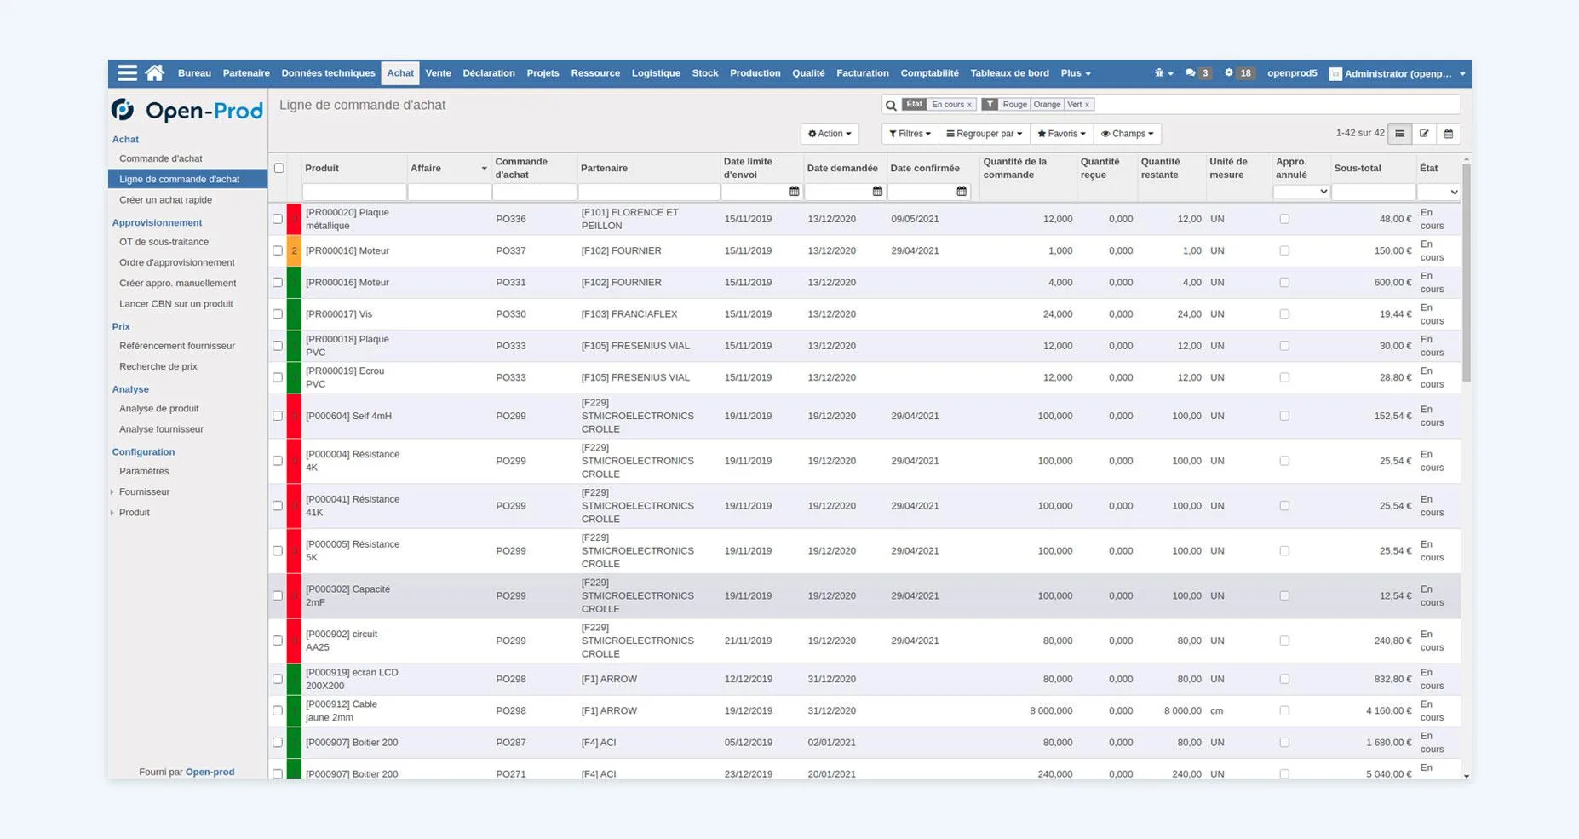Open the Production top menu
The image size is (1579, 839).
pyautogui.click(x=755, y=73)
